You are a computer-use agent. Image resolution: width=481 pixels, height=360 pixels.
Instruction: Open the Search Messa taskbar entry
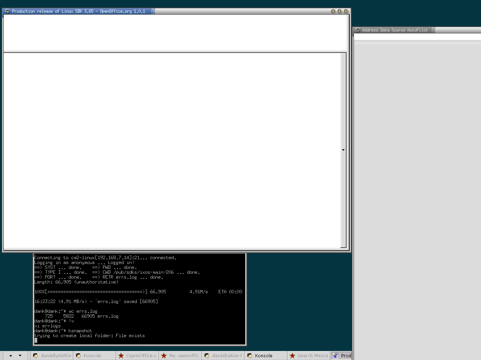309,355
